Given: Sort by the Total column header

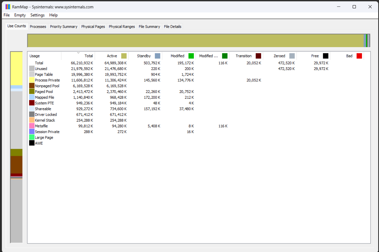Looking at the screenshot, I should coord(88,56).
